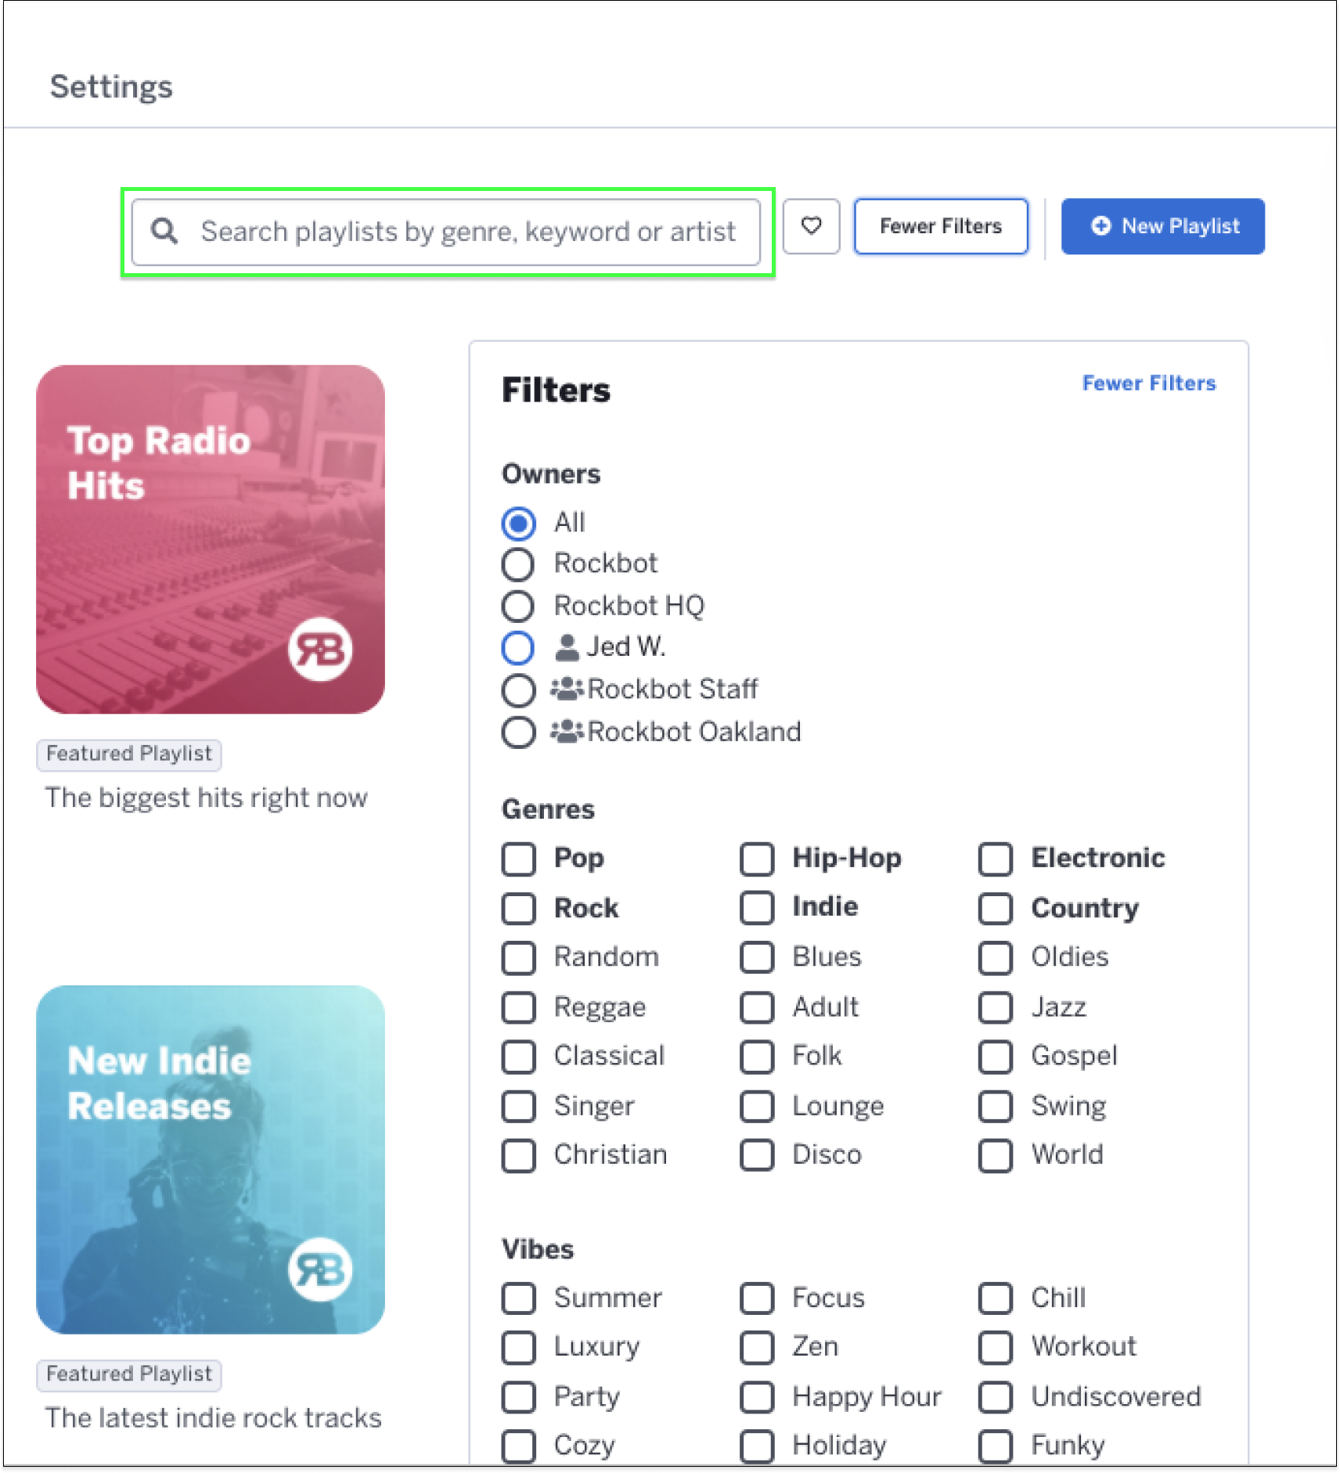Enable the Jazz genre filter
The height and width of the screenshot is (1473, 1340).
[995, 1007]
